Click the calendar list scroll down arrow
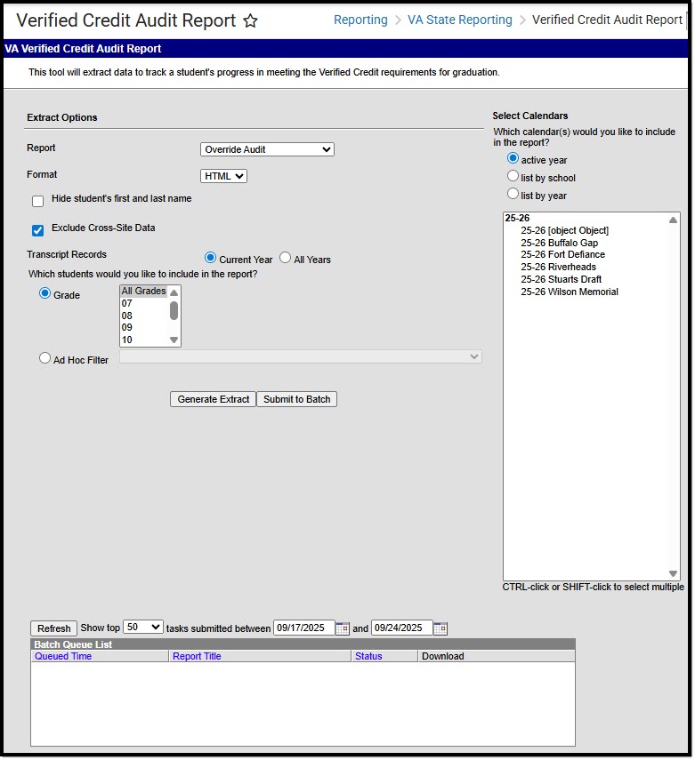 673,573
